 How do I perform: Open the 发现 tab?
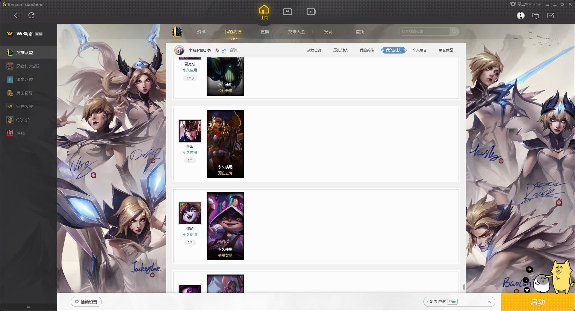[x=328, y=32]
